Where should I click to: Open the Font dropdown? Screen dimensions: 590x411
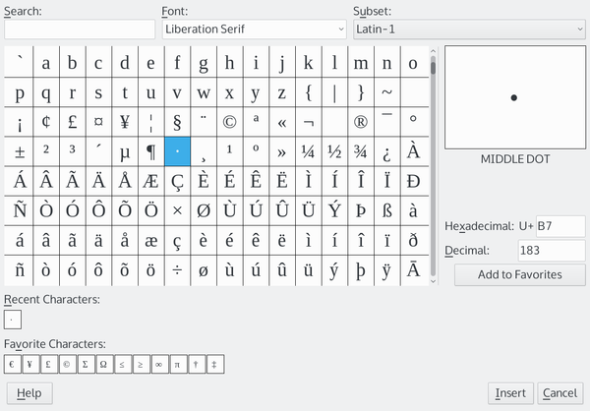tap(255, 29)
